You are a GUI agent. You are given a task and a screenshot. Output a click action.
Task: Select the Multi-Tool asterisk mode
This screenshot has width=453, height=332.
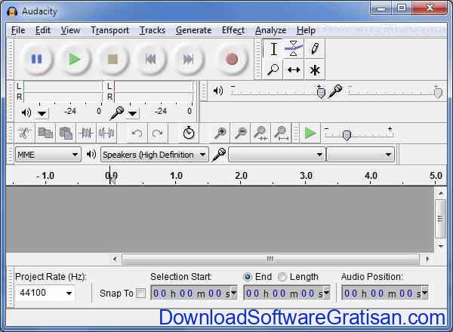[x=315, y=69]
